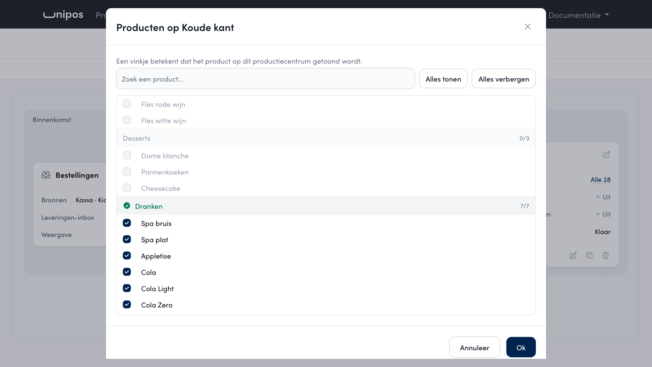Open external link icon in right card

pos(606,155)
